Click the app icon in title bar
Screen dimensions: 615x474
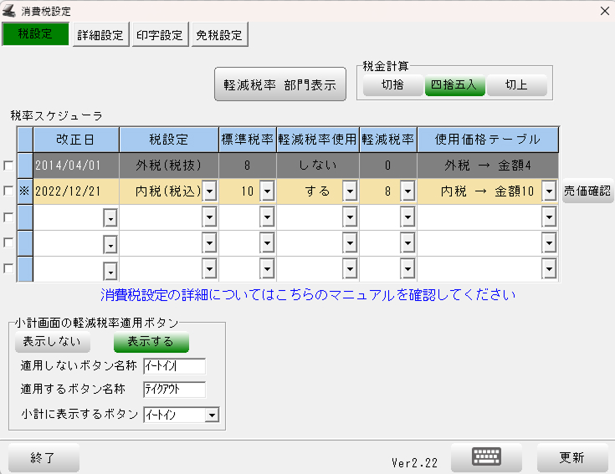9,11
